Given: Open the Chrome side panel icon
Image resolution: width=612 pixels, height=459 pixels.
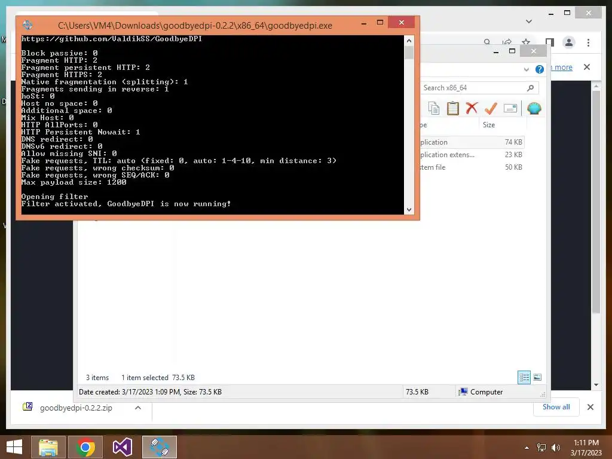Looking at the screenshot, I should (x=550, y=42).
